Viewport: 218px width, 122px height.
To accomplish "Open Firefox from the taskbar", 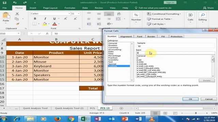I will pos(58,119).
